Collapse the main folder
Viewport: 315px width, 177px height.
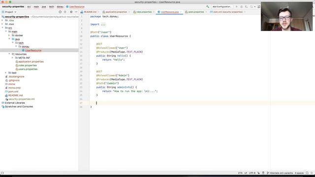[6, 31]
